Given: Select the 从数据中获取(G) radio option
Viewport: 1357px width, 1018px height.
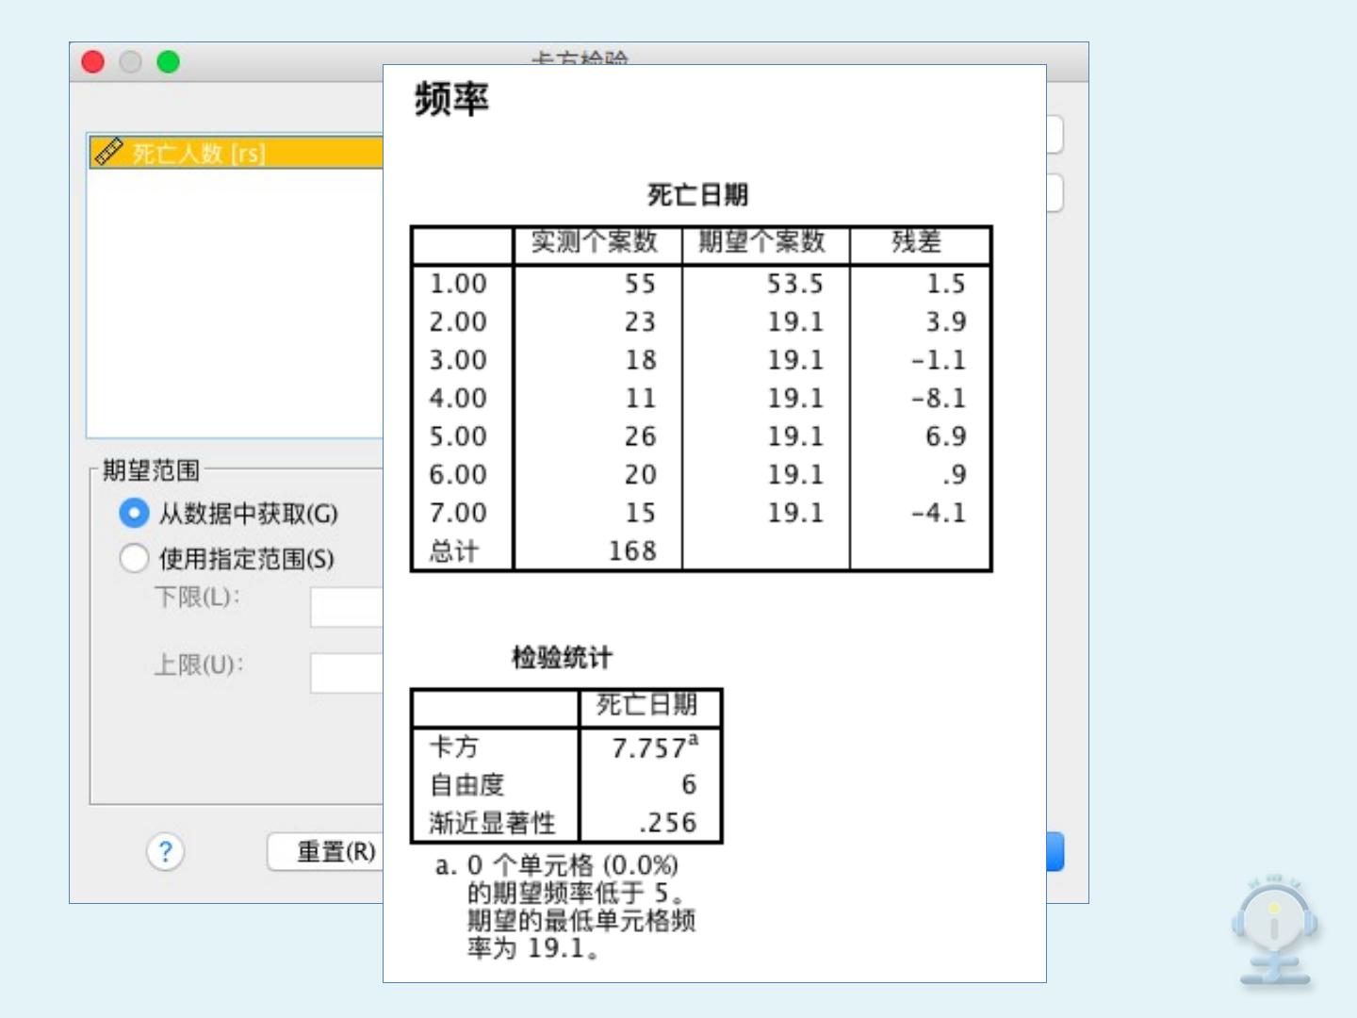Looking at the screenshot, I should click(x=134, y=514).
